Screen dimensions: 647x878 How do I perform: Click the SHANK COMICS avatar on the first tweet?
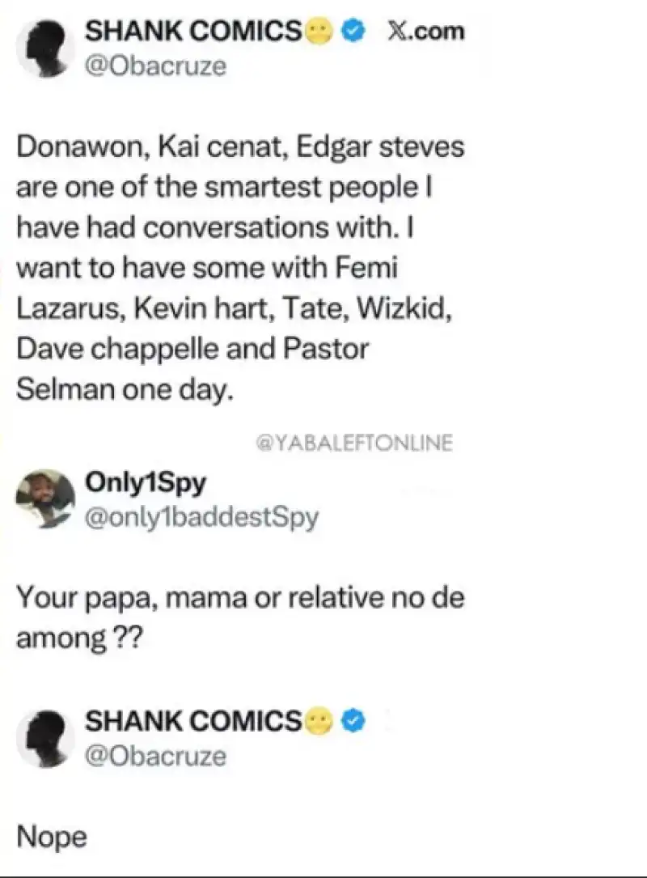point(46,48)
